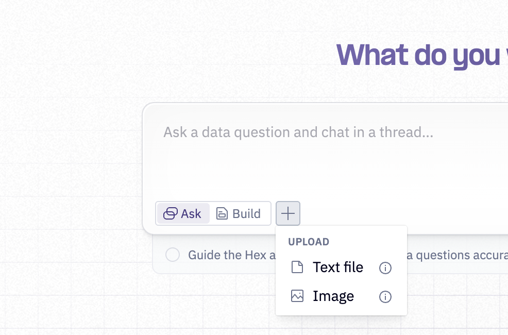This screenshot has width=508, height=335.
Task: Select the Text file upload icon
Action: (297, 267)
